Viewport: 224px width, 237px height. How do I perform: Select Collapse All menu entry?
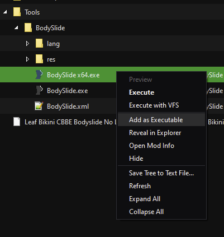[161, 212]
